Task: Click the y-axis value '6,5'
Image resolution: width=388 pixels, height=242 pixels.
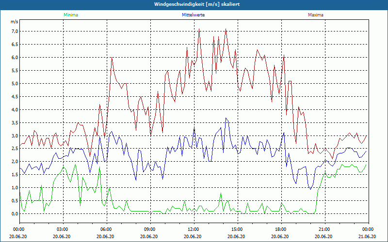Action: tap(15, 44)
